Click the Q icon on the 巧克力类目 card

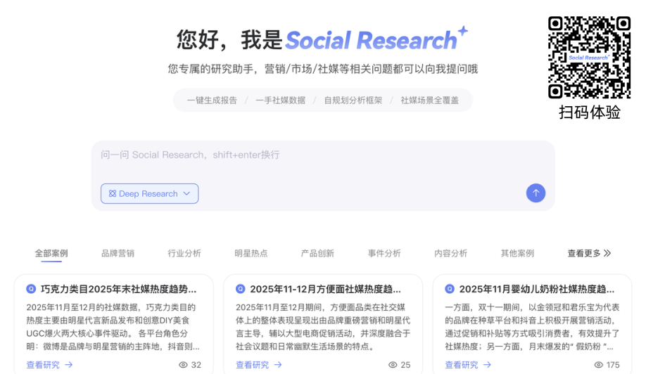pyautogui.click(x=31, y=289)
